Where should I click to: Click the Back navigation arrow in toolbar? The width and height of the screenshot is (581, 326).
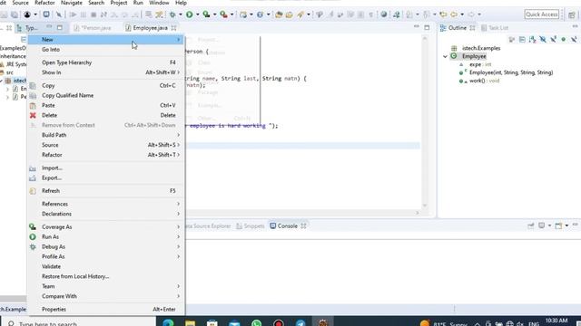454,14
